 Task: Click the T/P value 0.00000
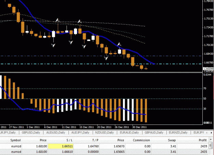tap(93, 152)
